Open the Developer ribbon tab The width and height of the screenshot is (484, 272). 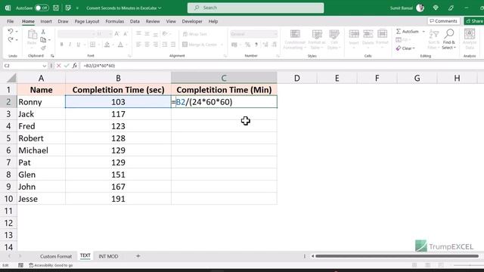(192, 21)
